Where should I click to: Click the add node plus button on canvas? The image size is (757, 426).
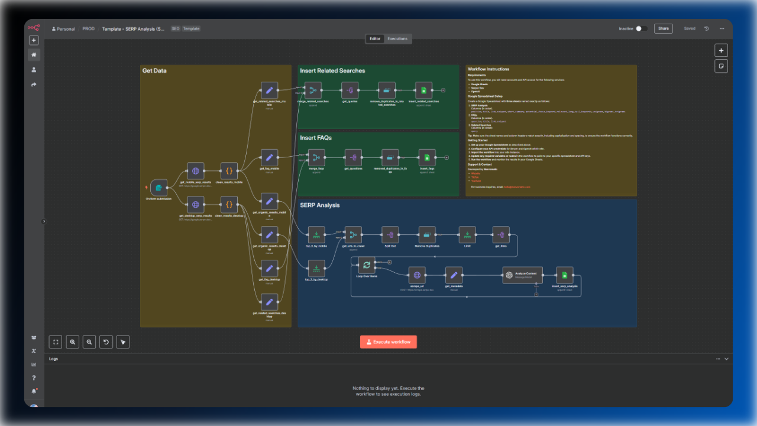[721, 50]
